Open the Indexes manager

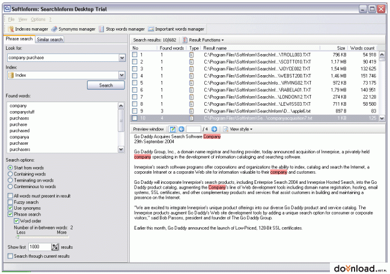(x=28, y=29)
